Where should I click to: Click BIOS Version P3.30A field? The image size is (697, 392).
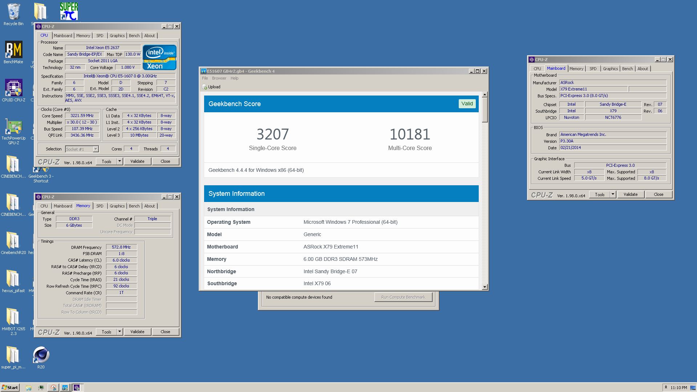pyautogui.click(x=613, y=141)
